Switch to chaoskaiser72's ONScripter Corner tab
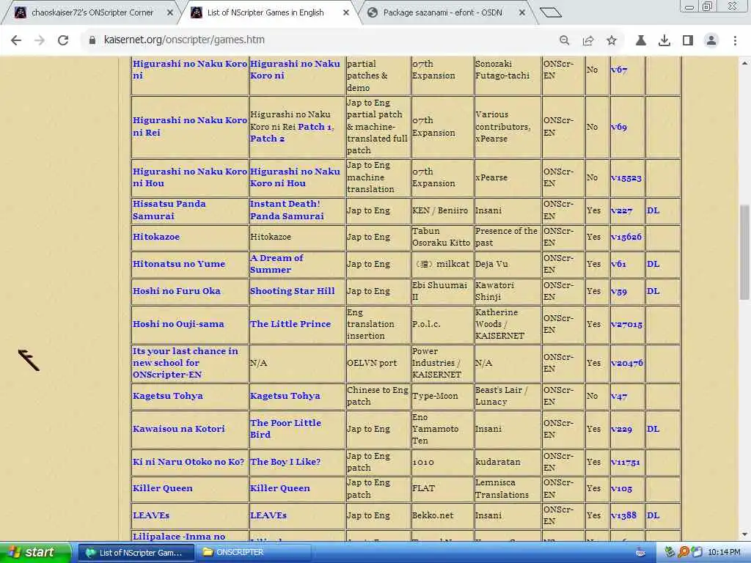 point(92,13)
